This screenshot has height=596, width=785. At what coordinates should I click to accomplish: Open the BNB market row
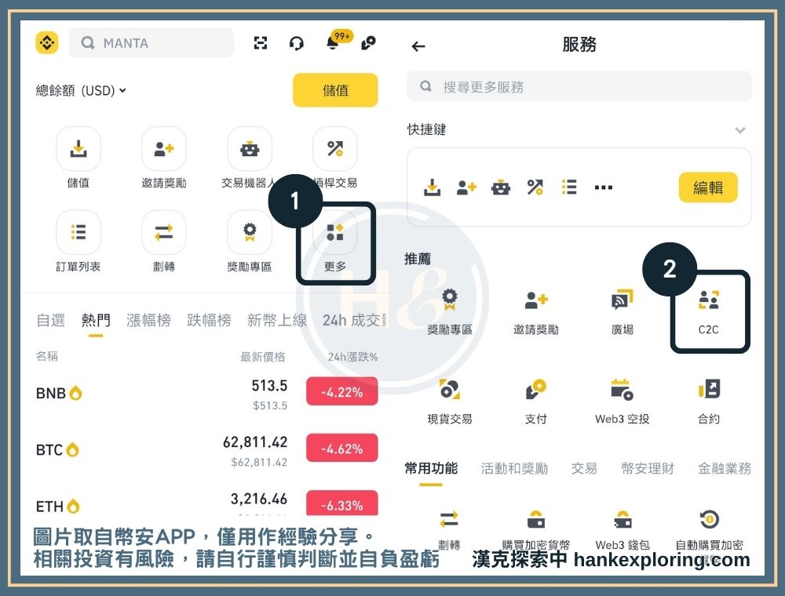coord(206,394)
